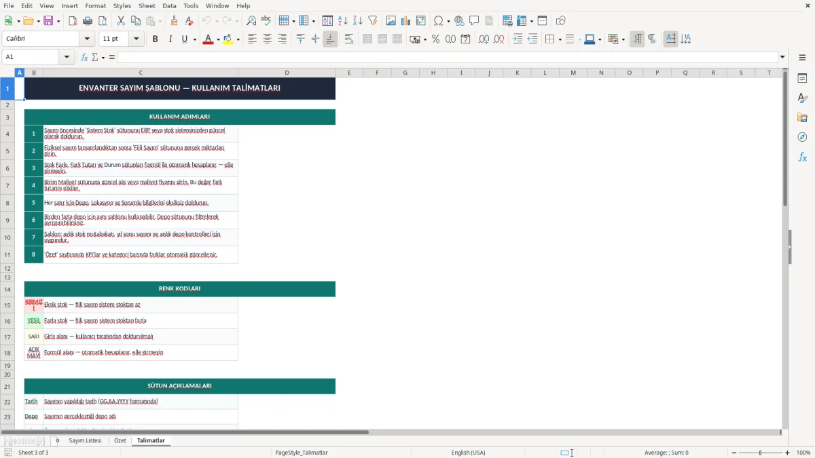Click the Export as PDF icon
815x458 pixels.
(73, 21)
